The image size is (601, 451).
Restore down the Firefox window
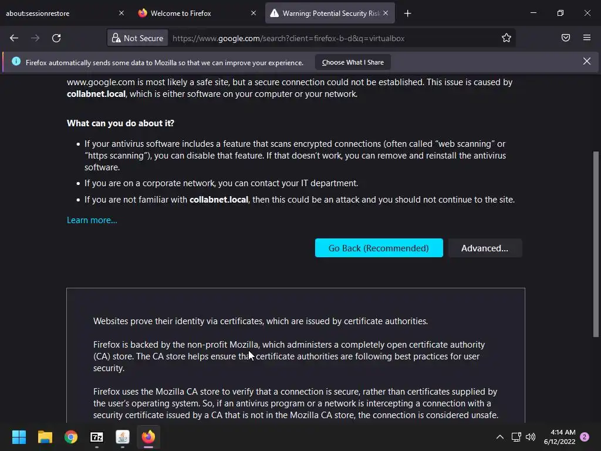point(561,13)
